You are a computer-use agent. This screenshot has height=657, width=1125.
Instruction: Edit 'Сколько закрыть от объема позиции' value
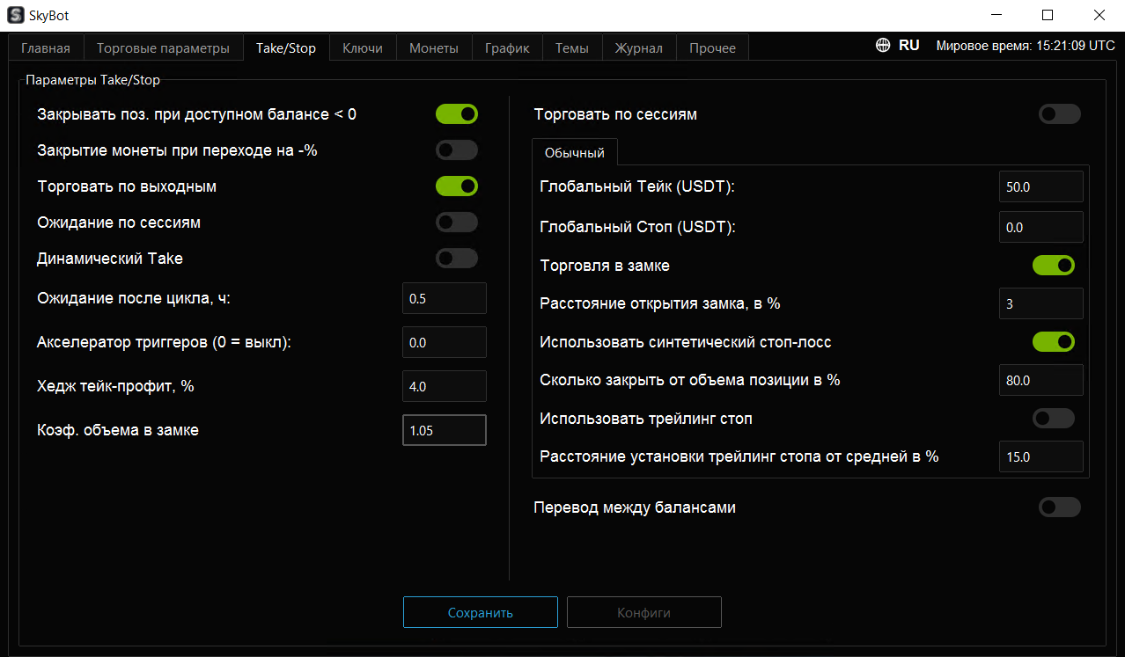click(x=1041, y=380)
